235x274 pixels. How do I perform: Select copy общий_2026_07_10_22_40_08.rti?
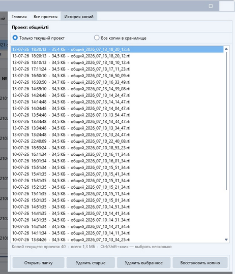coord(117,141)
